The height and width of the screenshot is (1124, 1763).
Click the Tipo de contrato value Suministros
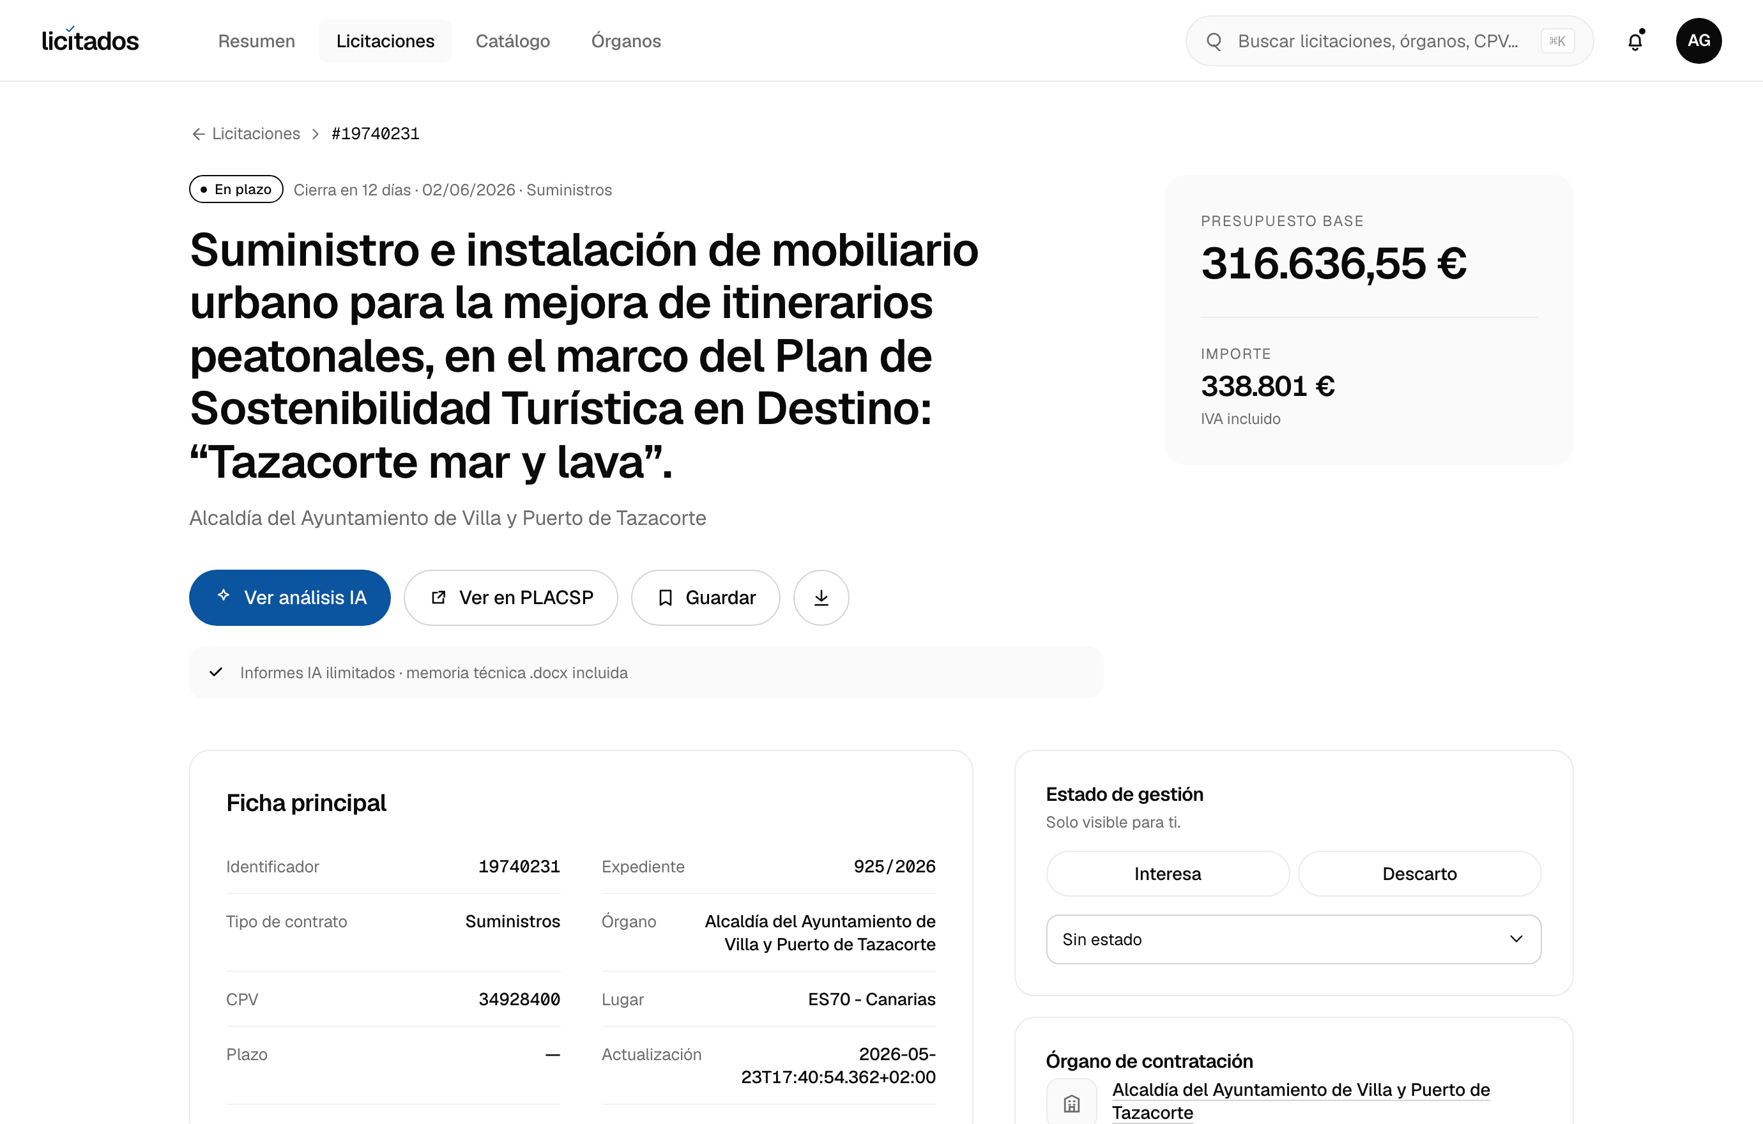tap(512, 922)
